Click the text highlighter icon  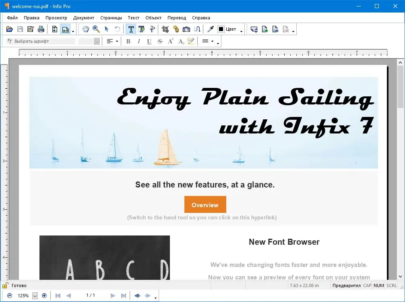coord(191,41)
